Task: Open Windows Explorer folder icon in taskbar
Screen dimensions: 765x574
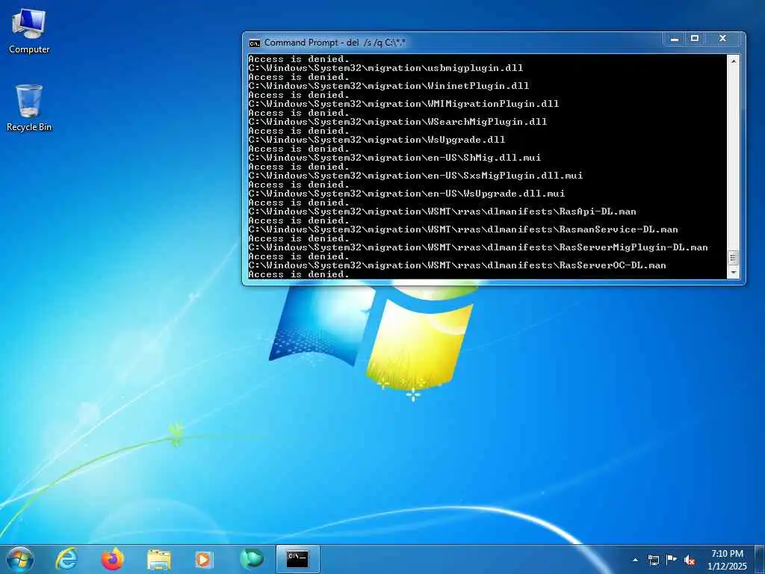Action: point(159,560)
